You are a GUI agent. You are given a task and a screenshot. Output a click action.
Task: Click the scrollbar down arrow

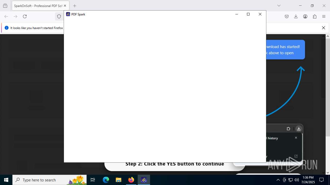tap(328, 172)
